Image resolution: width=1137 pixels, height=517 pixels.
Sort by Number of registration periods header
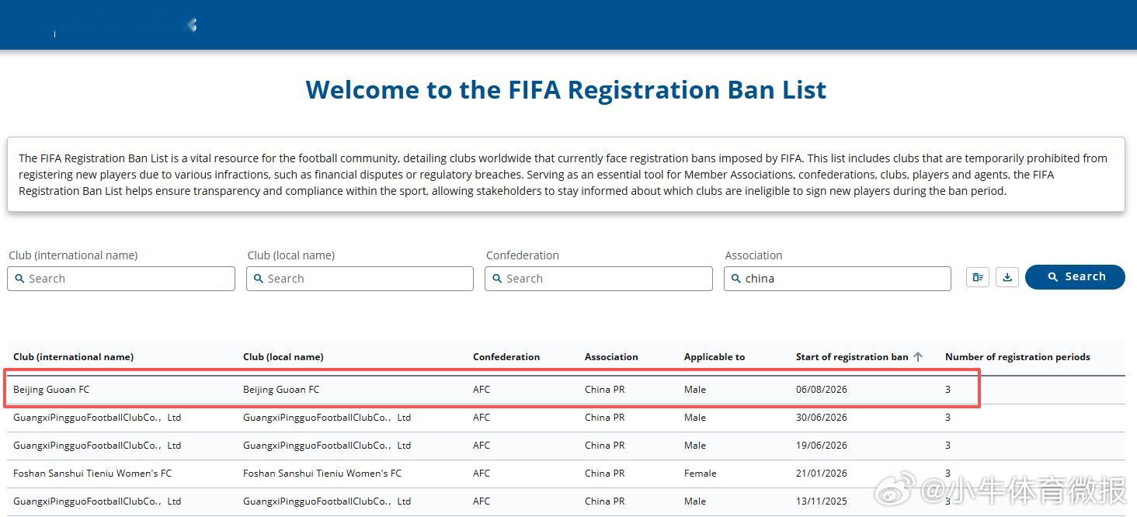tap(1017, 357)
